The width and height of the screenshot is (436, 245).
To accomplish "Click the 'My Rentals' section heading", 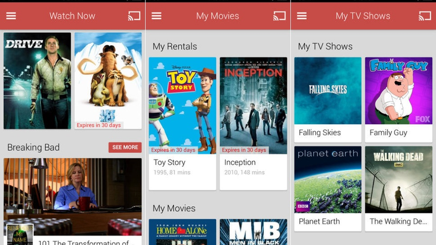I will [174, 46].
